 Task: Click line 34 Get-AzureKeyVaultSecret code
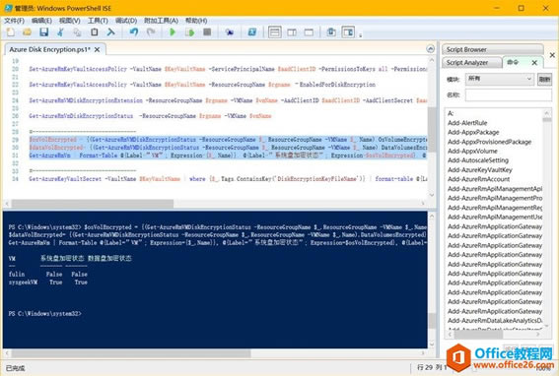point(228,179)
